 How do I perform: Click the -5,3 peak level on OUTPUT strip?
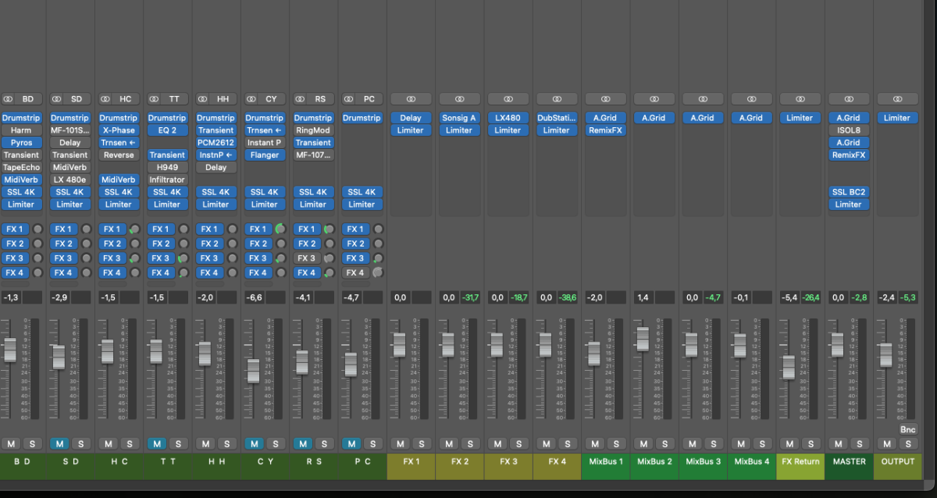click(907, 297)
